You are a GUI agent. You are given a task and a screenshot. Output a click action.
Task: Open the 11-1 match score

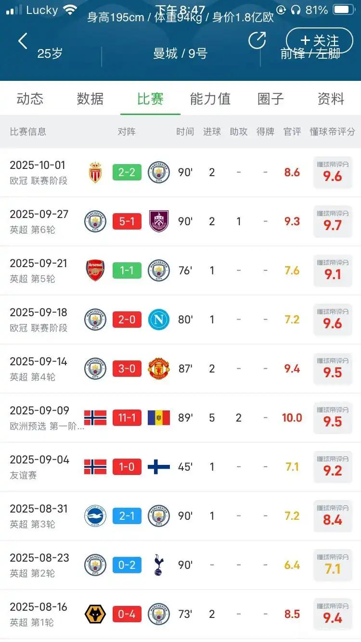127,418
